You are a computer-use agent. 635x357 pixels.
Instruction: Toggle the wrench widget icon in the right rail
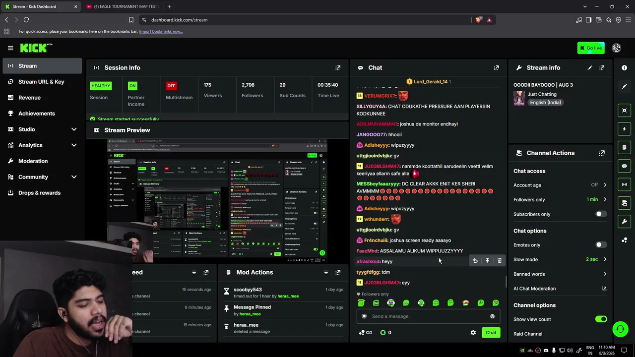624,221
